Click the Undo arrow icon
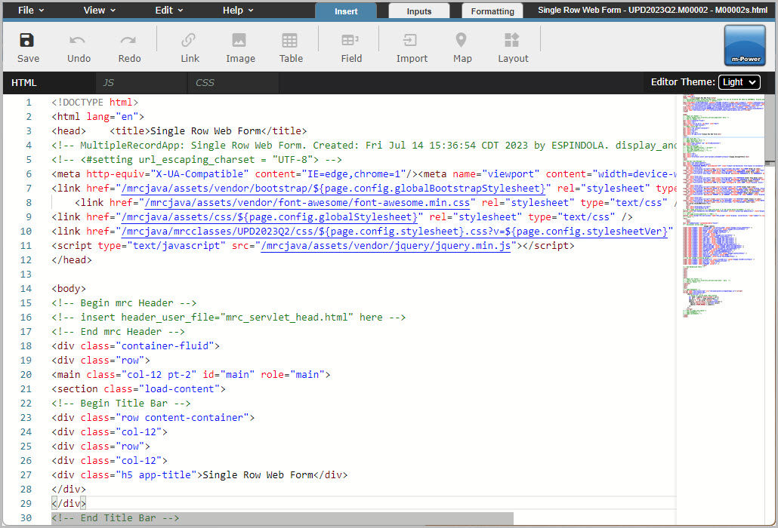This screenshot has width=778, height=528. point(77,40)
